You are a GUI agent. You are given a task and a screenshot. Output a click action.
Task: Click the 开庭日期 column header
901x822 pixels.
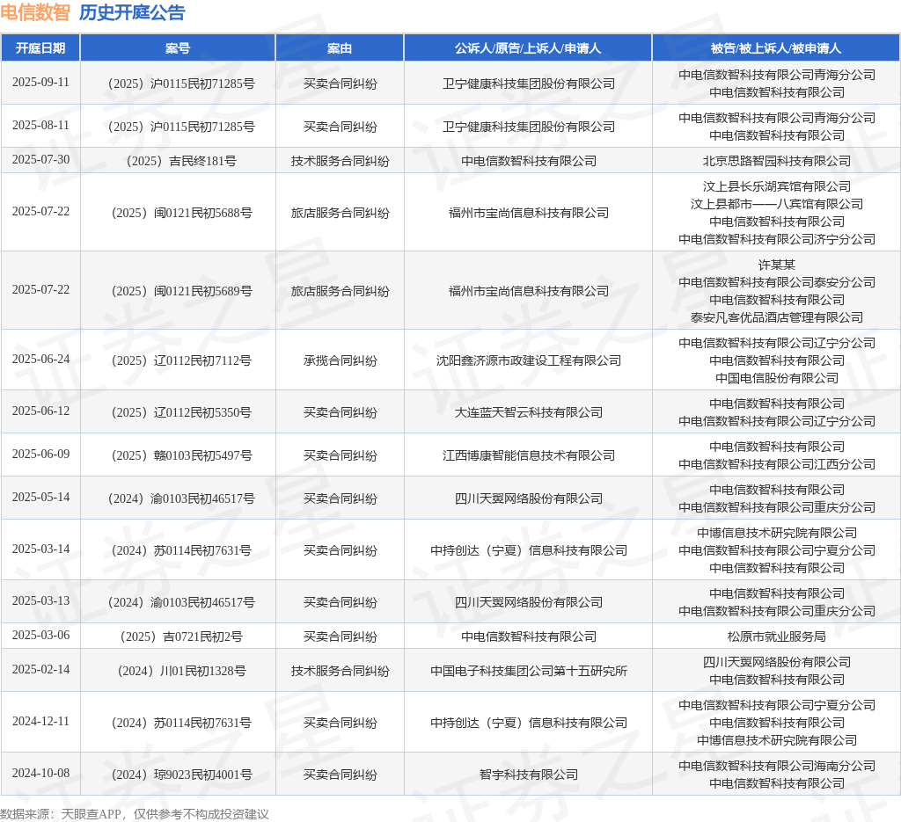(40, 48)
